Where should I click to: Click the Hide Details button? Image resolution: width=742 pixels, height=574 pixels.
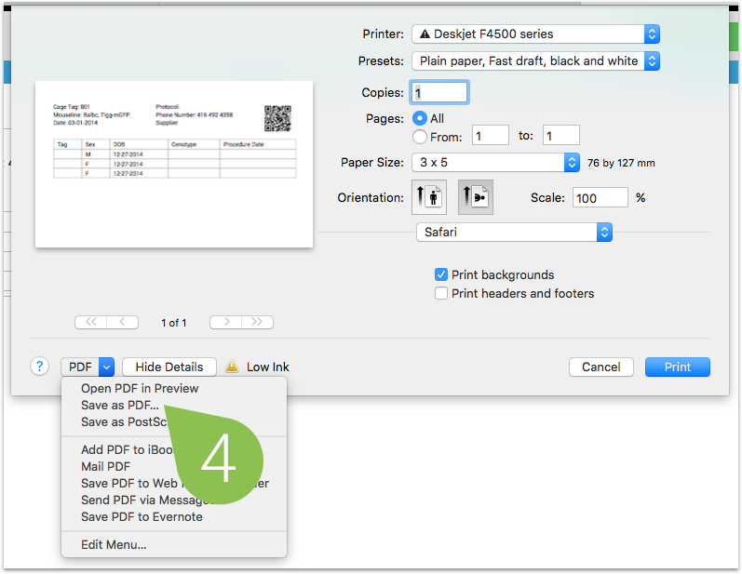pos(169,367)
